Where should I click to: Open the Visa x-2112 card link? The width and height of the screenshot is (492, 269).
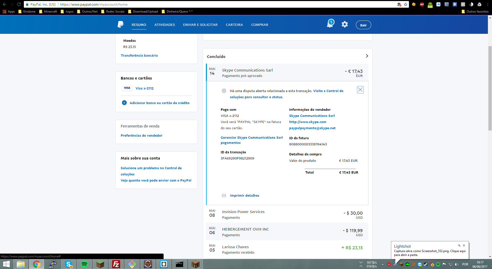point(145,88)
